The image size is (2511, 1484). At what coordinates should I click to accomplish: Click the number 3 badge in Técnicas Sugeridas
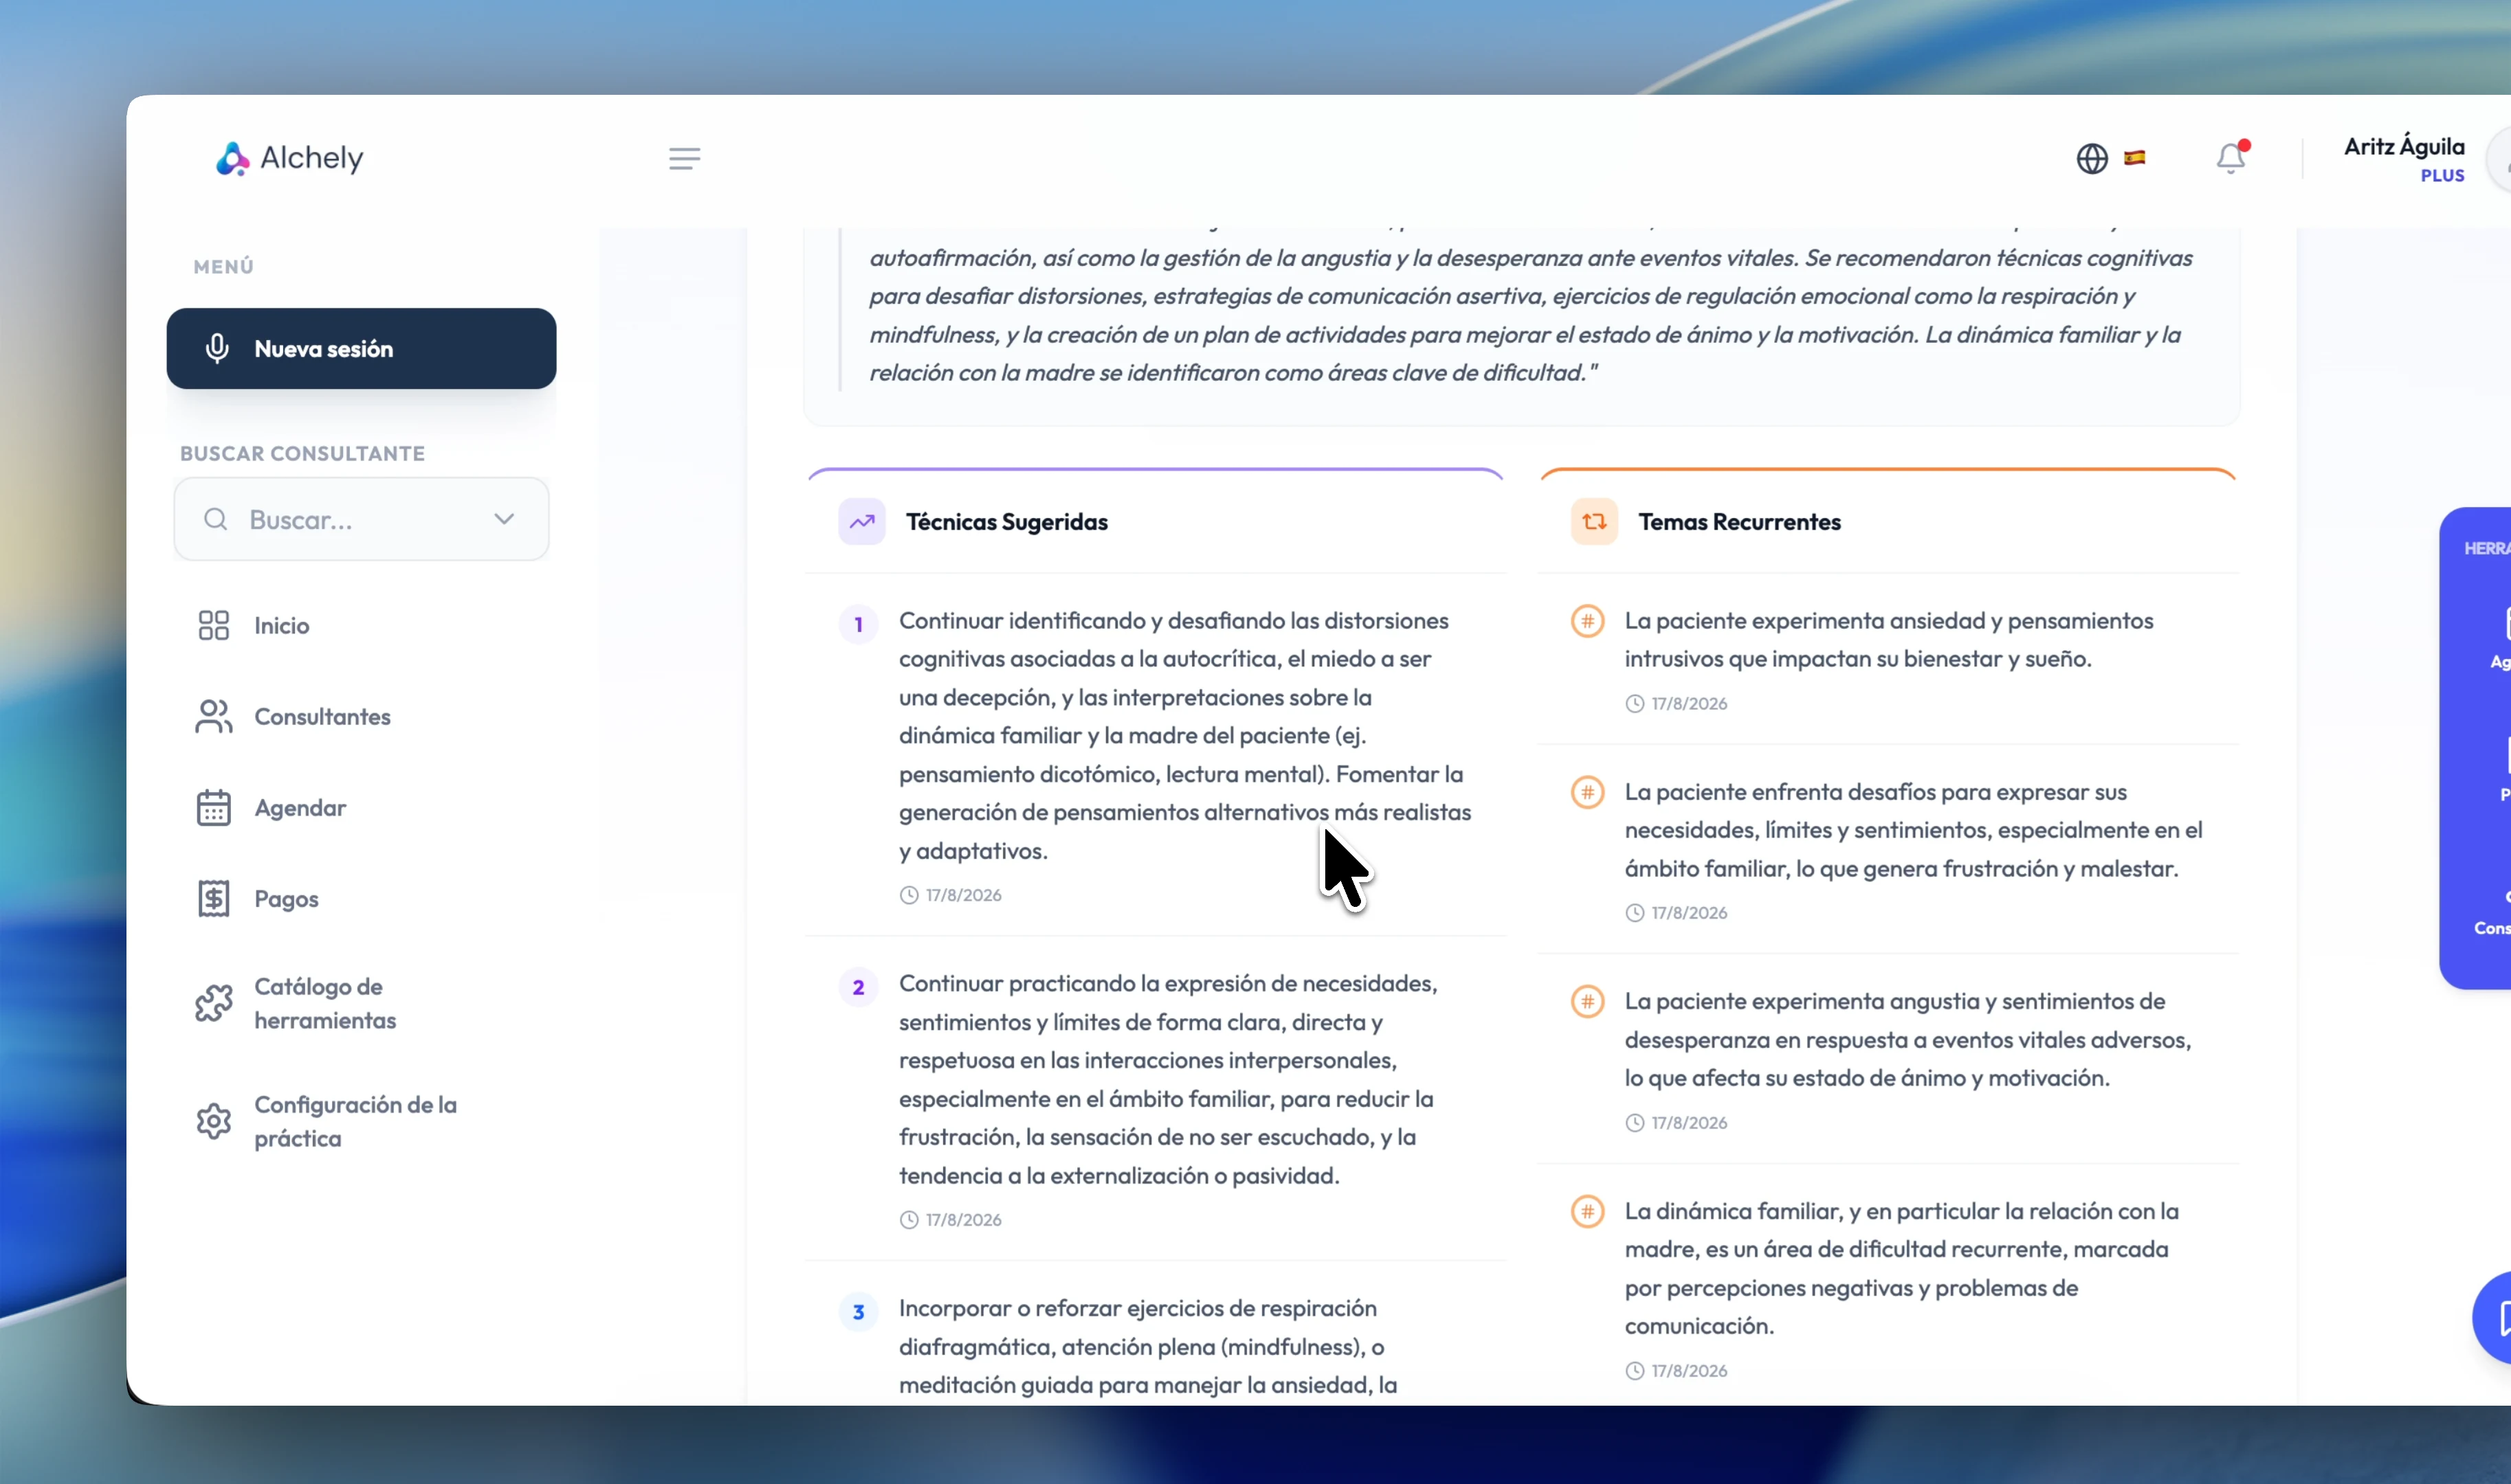[859, 1312]
